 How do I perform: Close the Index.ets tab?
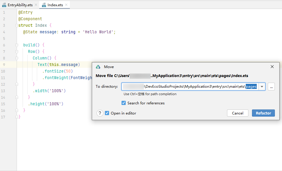pyautogui.click(x=66, y=5)
